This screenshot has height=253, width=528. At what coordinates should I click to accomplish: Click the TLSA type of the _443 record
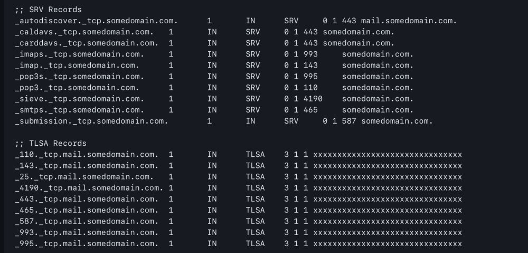[x=255, y=199]
